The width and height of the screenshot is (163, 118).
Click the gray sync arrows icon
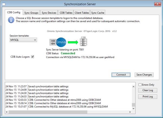(x=53, y=42)
